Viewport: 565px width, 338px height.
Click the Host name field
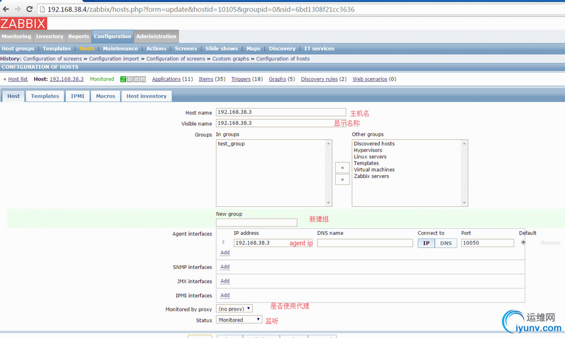[281, 112]
